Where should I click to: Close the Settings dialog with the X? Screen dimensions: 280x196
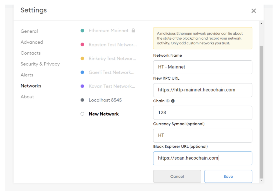pos(254,11)
